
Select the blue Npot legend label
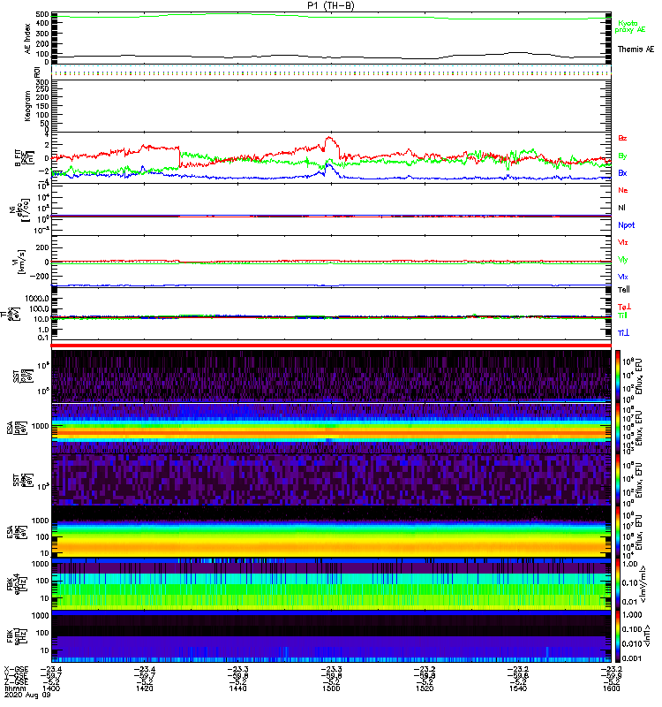pyautogui.click(x=627, y=225)
